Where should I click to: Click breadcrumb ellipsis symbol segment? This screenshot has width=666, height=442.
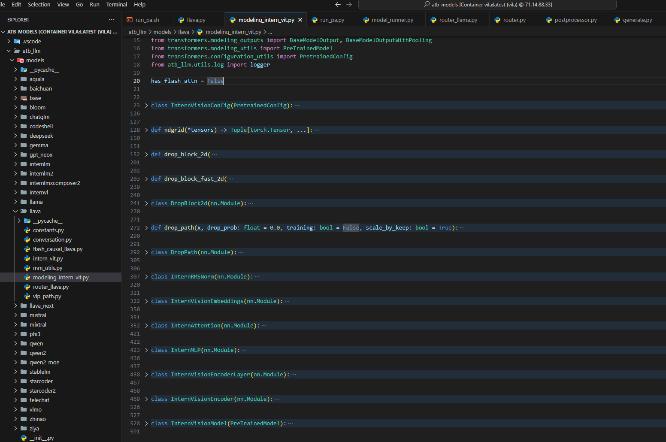pyautogui.click(x=270, y=32)
